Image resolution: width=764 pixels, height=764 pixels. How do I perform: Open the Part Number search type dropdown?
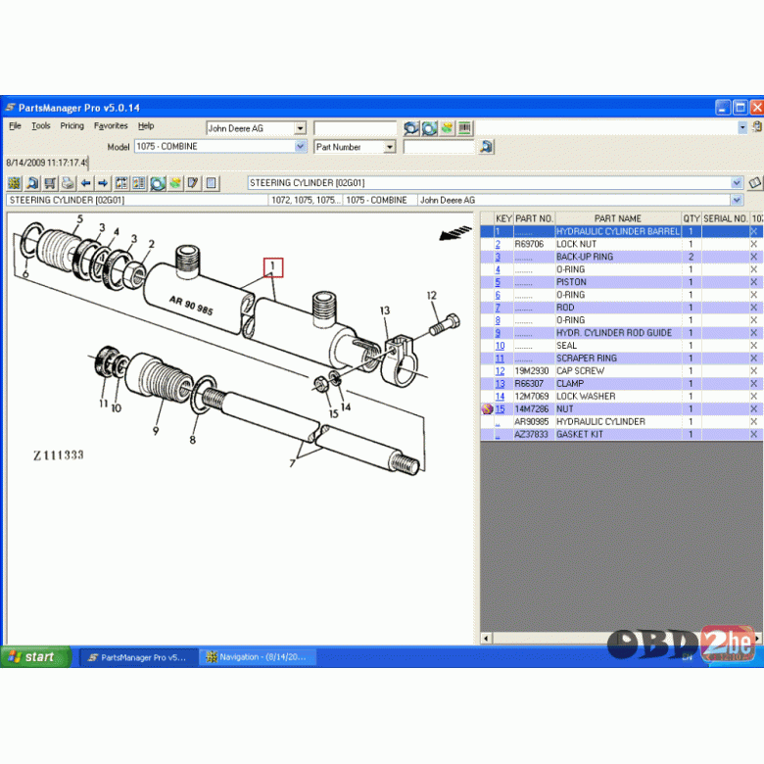(389, 147)
